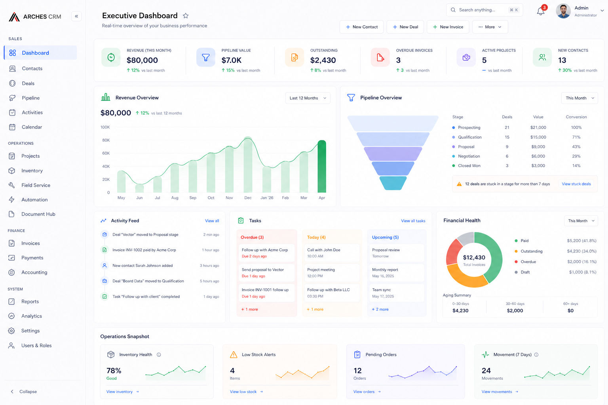Screen dimensions: 608x405
Task: Click the View inventory link
Action: pyautogui.click(x=123, y=392)
